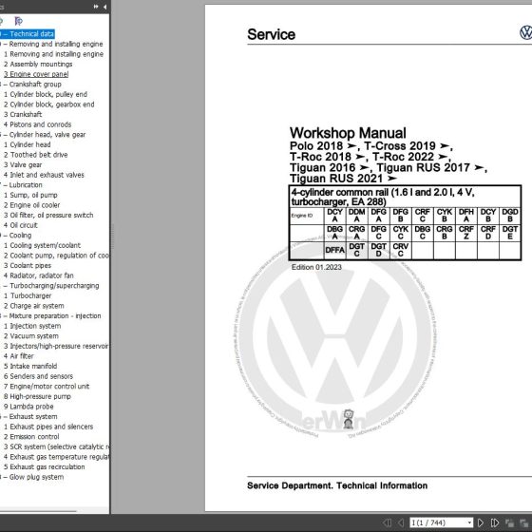Open '3 Injectors/high-pressure reservoir' bookmark
Screen dimensions: 532x532
(x=56, y=346)
